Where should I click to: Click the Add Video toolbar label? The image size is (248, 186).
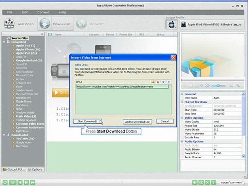pos(26,24)
